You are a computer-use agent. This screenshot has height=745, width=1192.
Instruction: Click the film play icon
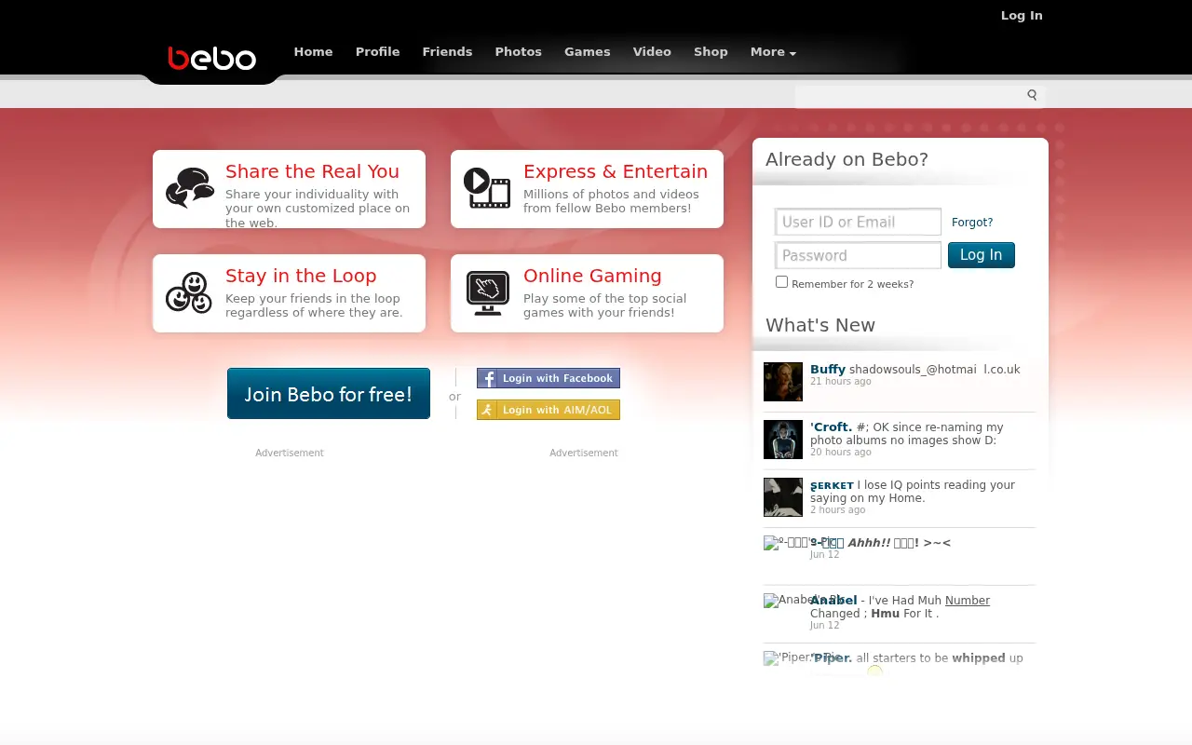coord(487,188)
